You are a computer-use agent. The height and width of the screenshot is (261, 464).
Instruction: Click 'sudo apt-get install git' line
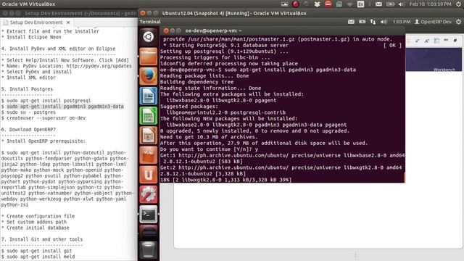click(x=37, y=251)
